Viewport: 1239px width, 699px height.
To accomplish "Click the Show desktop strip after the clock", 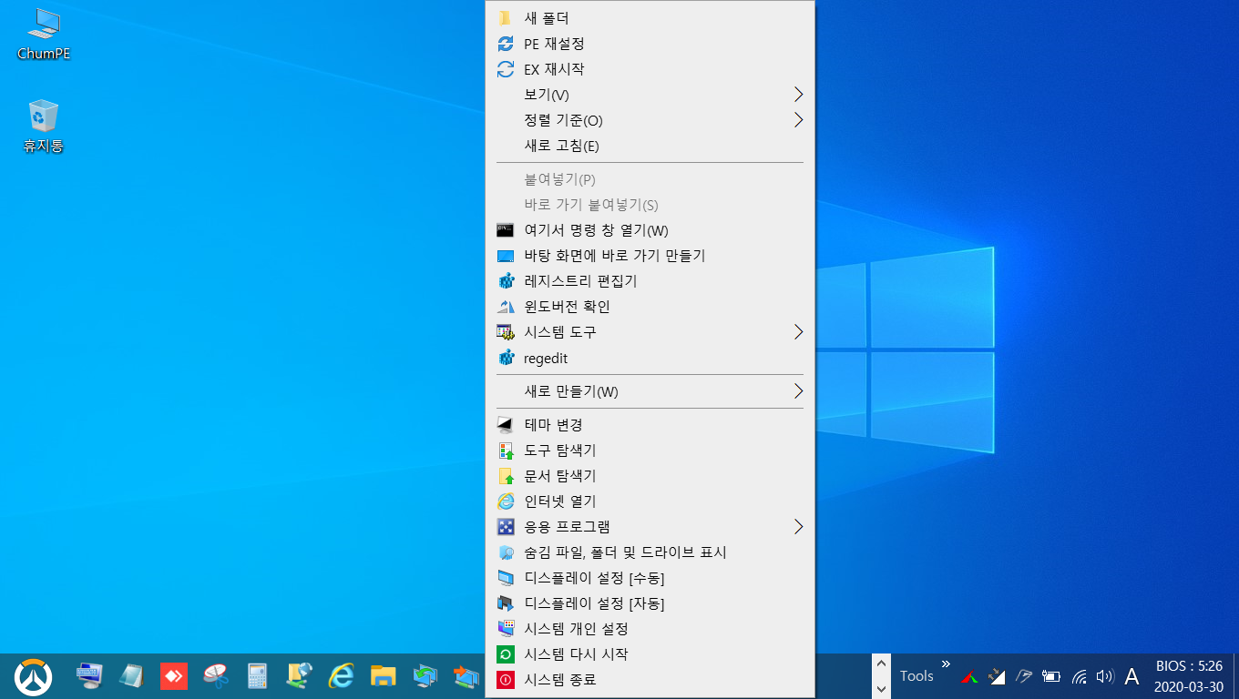I will point(1235,676).
